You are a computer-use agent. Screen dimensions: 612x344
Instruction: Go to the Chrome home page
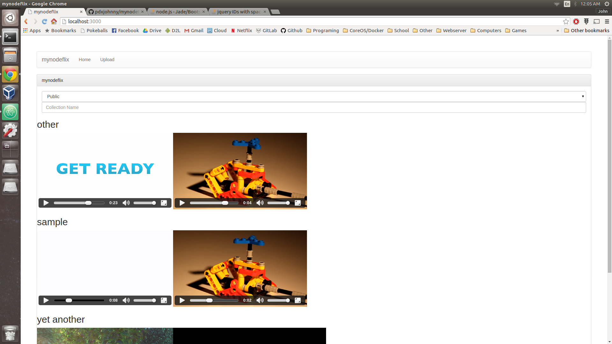[54, 21]
